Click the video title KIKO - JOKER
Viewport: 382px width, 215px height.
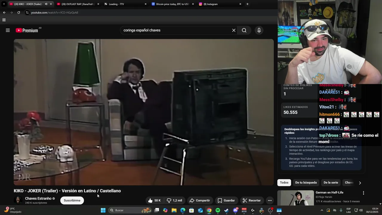tap(67, 191)
